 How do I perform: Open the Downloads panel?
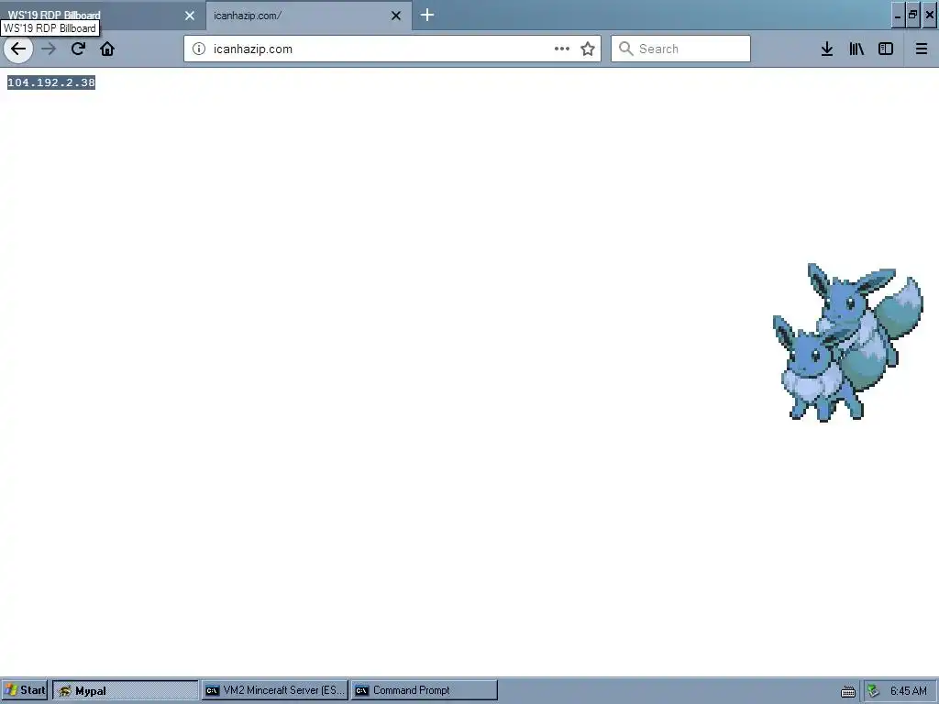pyautogui.click(x=827, y=49)
